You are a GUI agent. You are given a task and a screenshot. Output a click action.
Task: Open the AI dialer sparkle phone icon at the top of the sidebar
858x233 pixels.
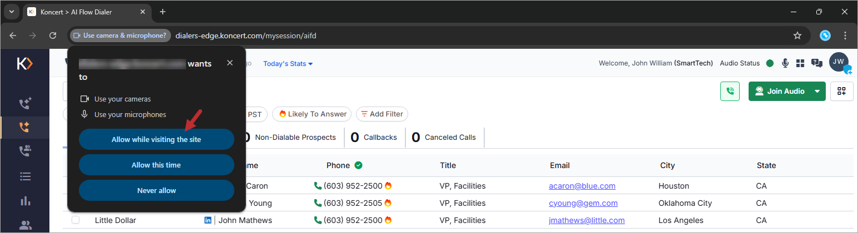[x=25, y=103]
